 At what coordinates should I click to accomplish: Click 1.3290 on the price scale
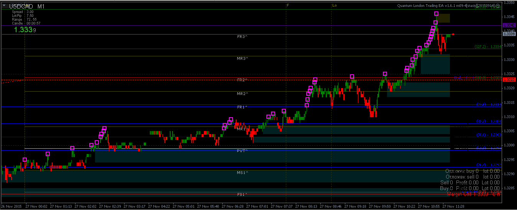coord(509,174)
